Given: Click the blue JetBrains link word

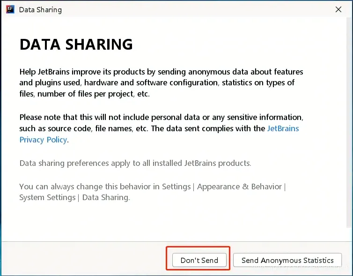Looking at the screenshot, I should click(283, 128).
